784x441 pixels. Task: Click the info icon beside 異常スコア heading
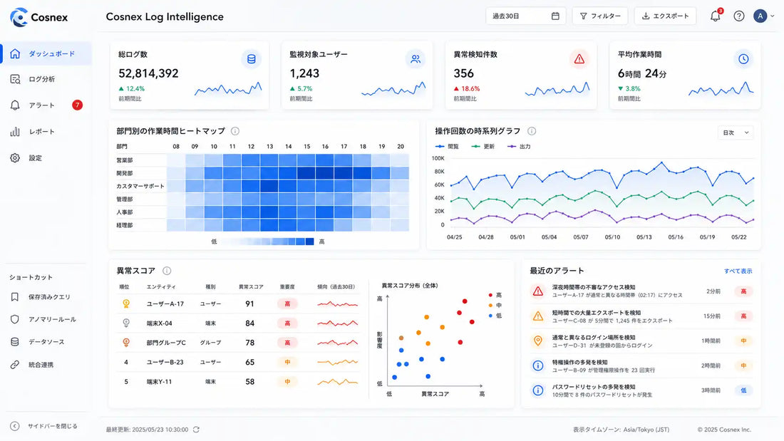167,271
